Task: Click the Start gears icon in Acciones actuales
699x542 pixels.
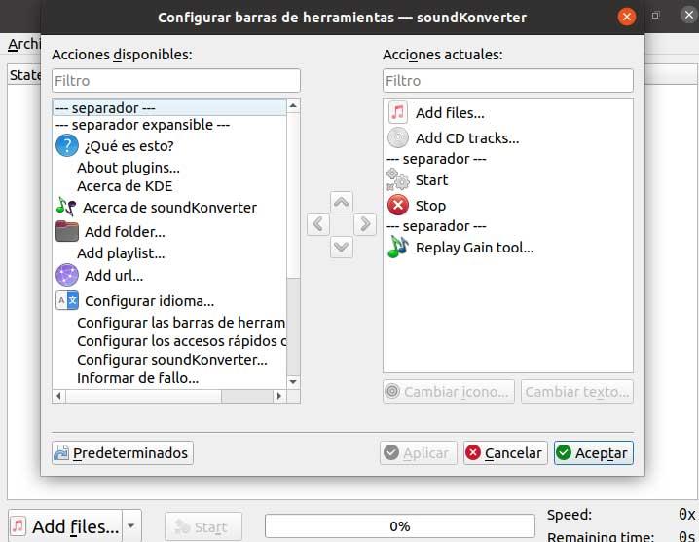Action: pos(397,179)
